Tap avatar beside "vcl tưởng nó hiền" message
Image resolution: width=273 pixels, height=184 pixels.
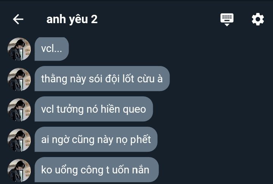[x=19, y=110]
